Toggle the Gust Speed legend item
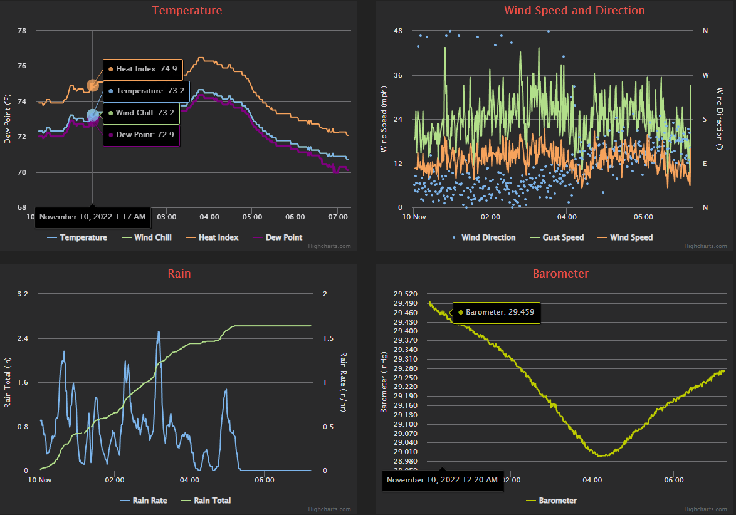This screenshot has width=736, height=515. click(557, 237)
